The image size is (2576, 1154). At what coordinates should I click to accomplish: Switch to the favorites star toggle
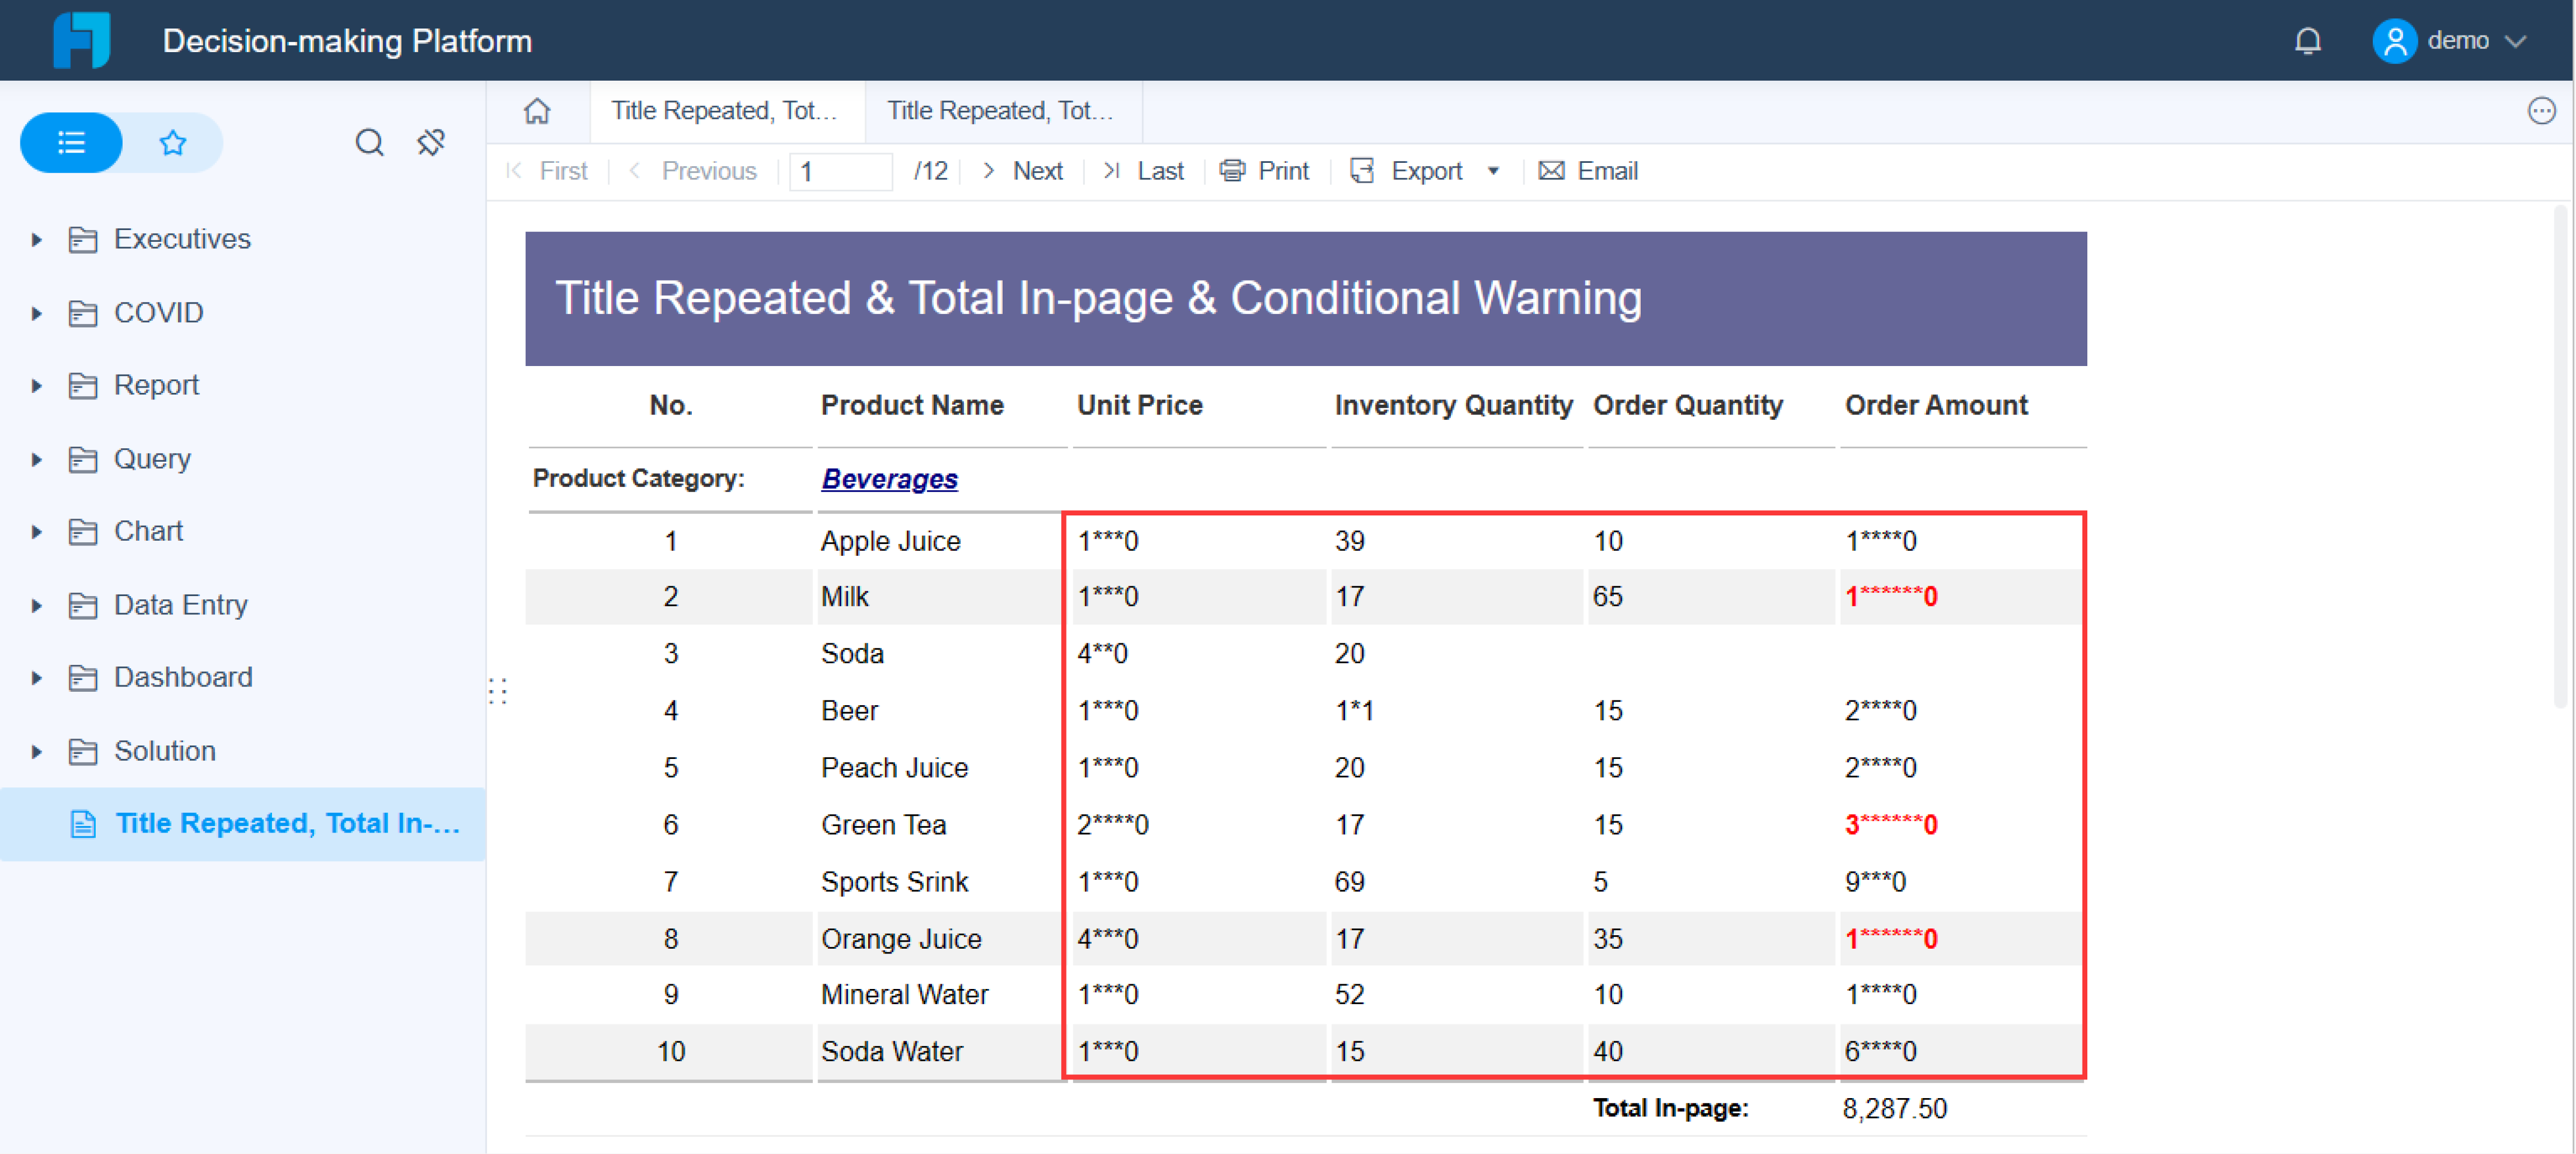click(173, 143)
